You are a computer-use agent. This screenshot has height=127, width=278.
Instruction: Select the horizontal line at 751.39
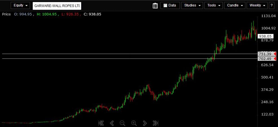click(x=113, y=54)
